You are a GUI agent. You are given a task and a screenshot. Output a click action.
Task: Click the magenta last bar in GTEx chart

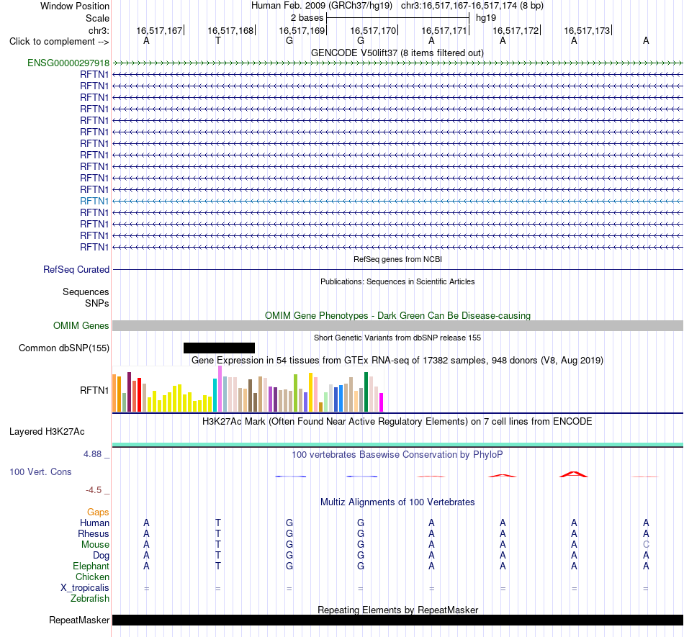pos(382,402)
